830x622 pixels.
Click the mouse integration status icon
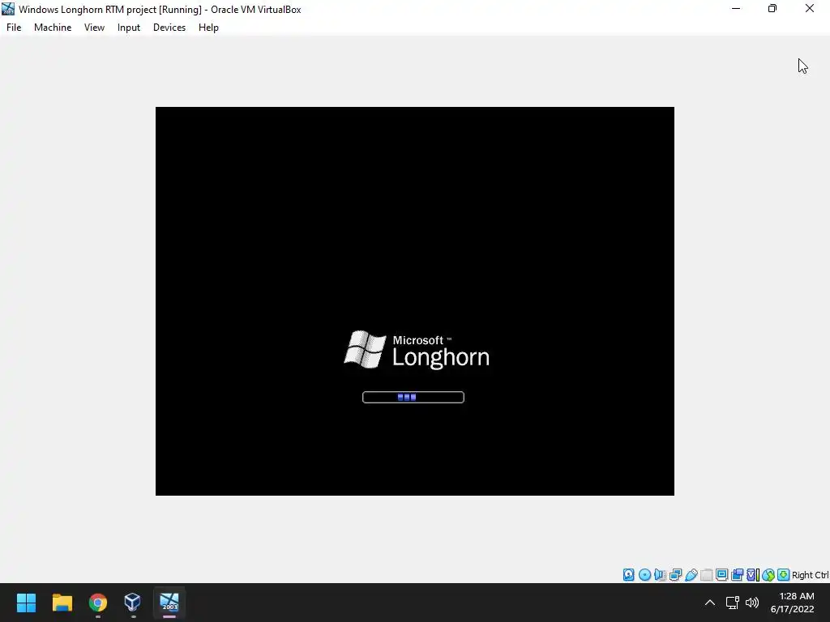[x=768, y=575]
